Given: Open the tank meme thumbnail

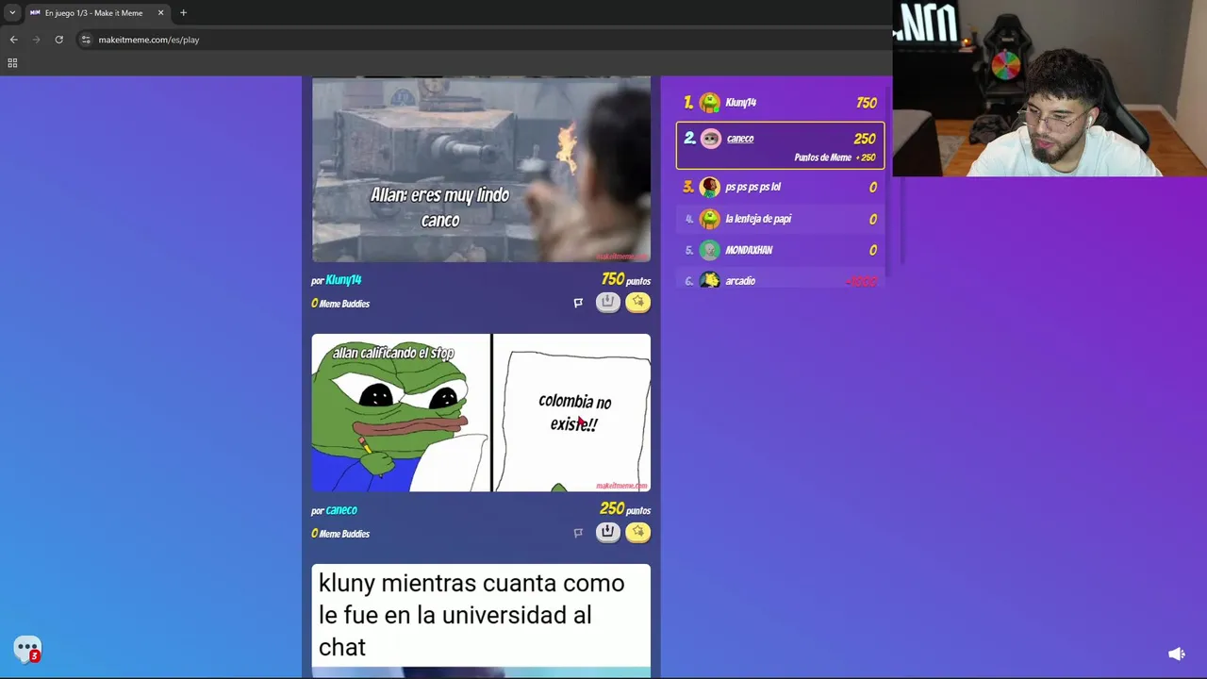Looking at the screenshot, I should 481,169.
